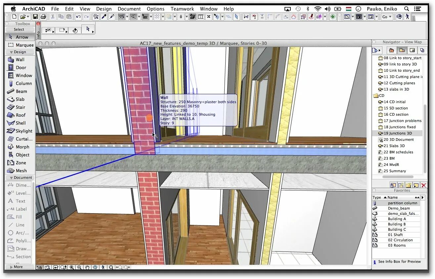
Task: Click the volume icon in menu bar
Action: tap(327, 9)
